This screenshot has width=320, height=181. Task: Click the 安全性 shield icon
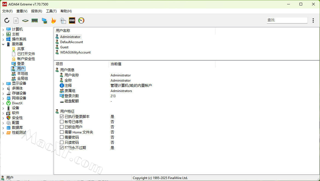coord(8,118)
